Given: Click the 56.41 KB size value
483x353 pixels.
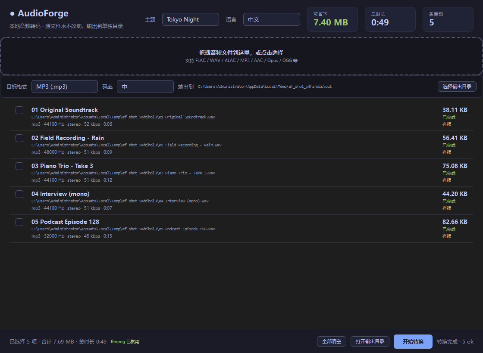Looking at the screenshot, I should pyautogui.click(x=455, y=138).
